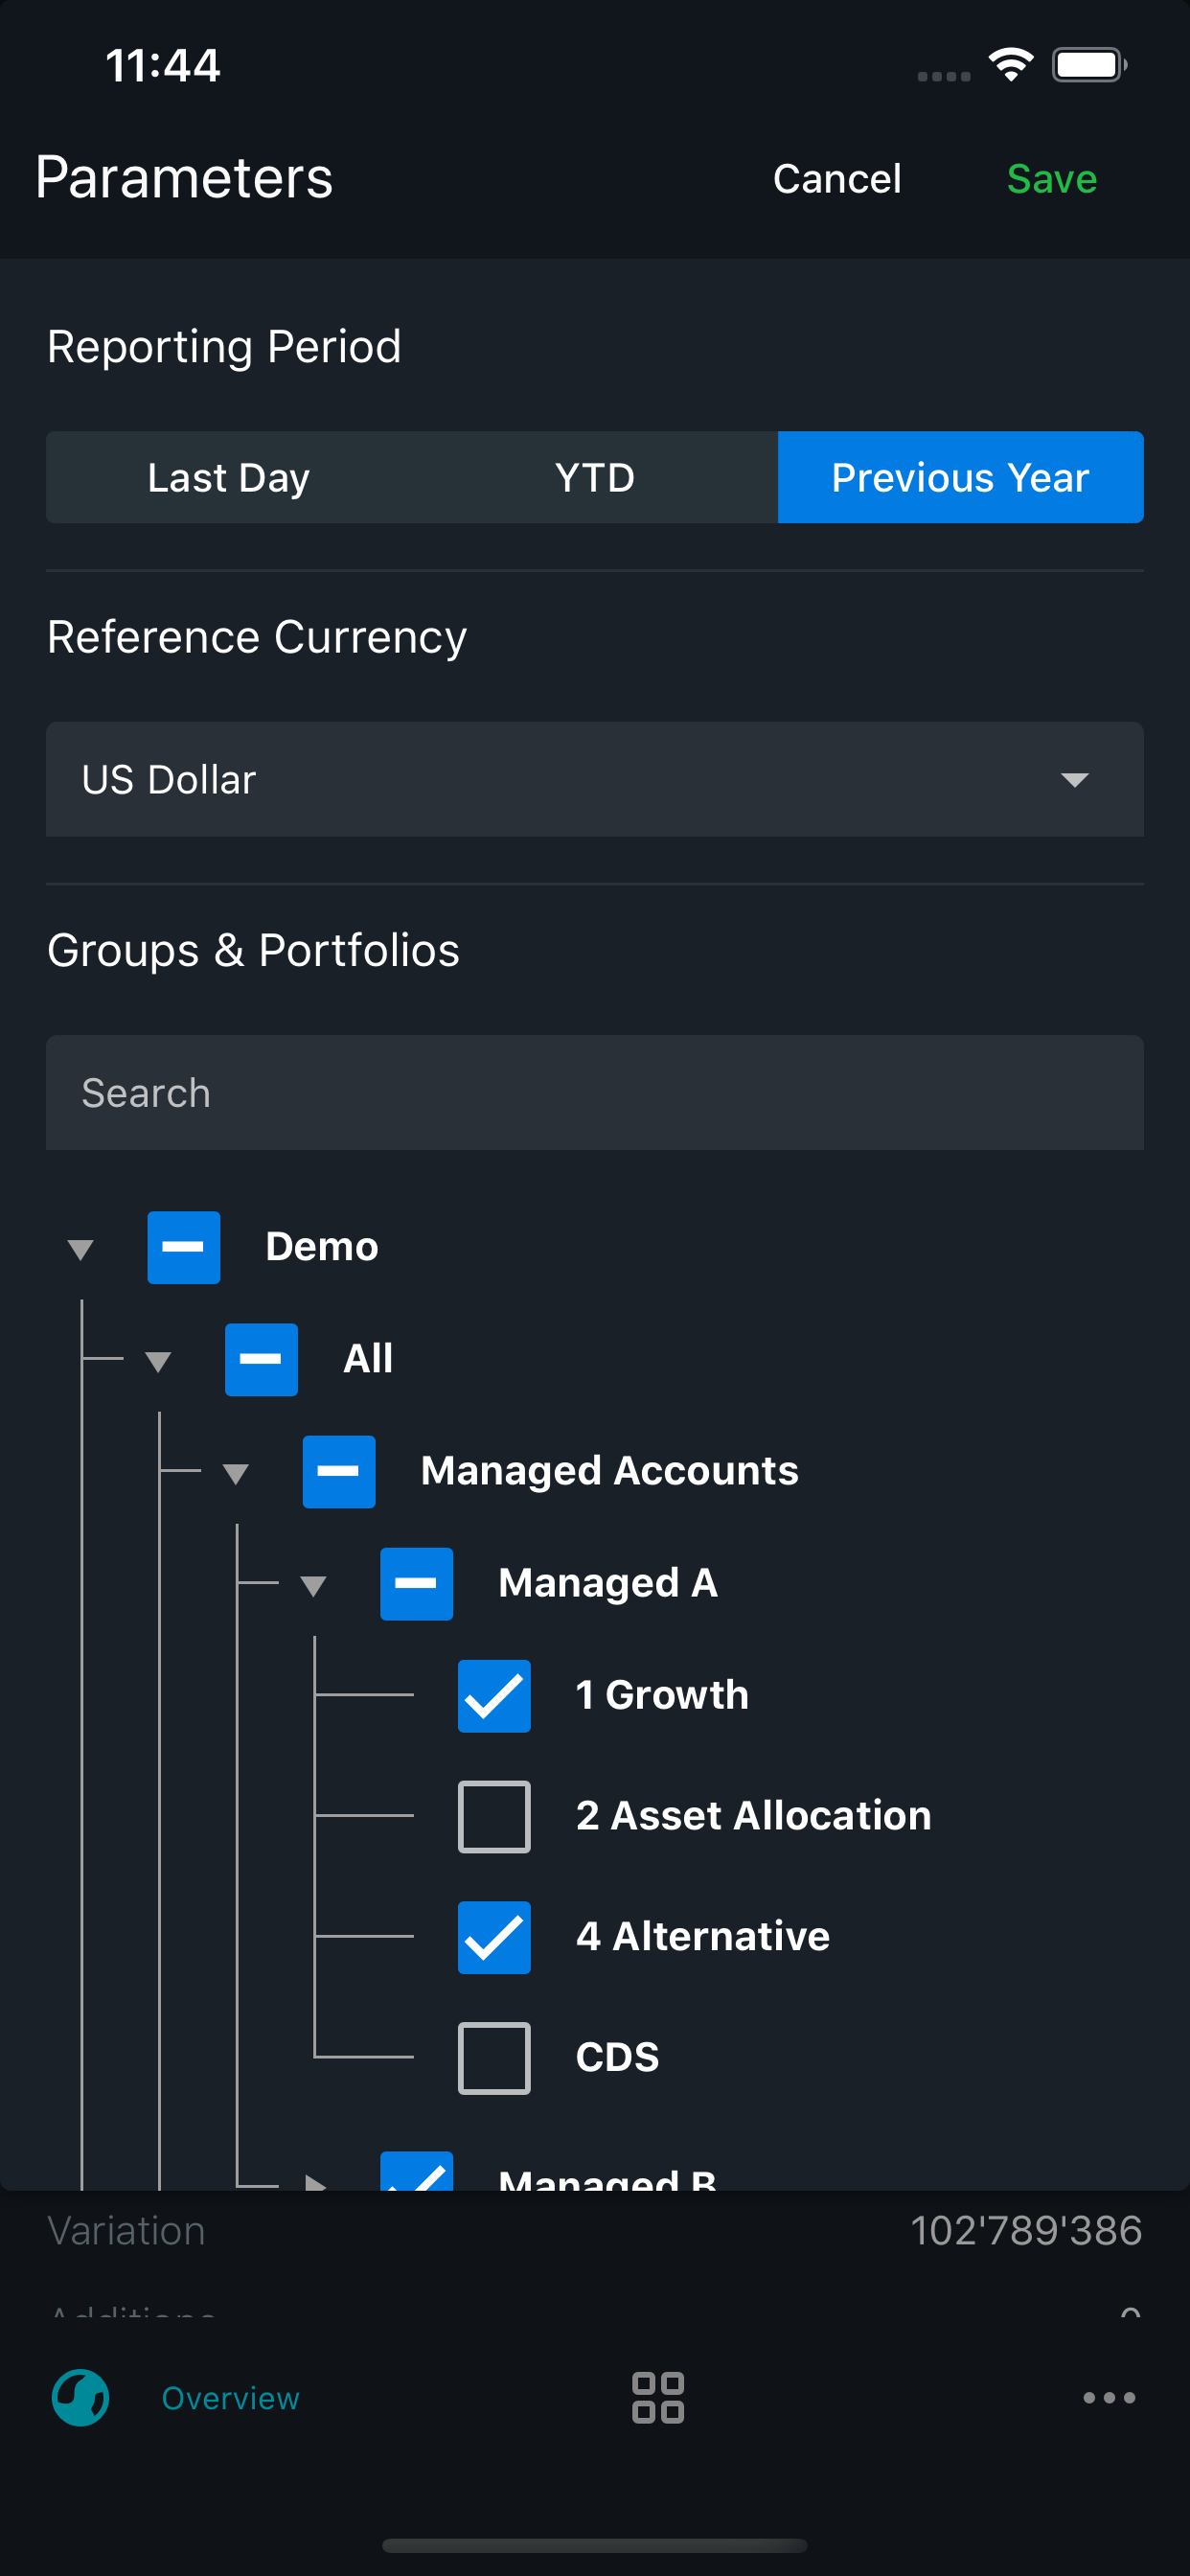Open the three-dot more options menu
The height and width of the screenshot is (2576, 1190).
tap(1109, 2397)
